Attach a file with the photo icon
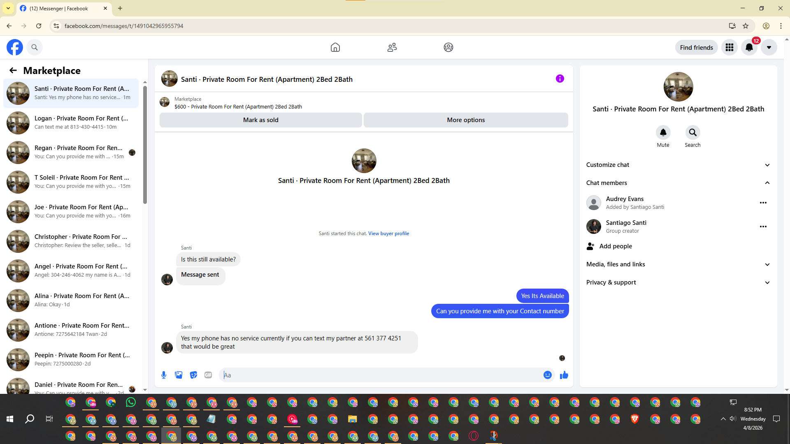The height and width of the screenshot is (444, 790). click(179, 375)
